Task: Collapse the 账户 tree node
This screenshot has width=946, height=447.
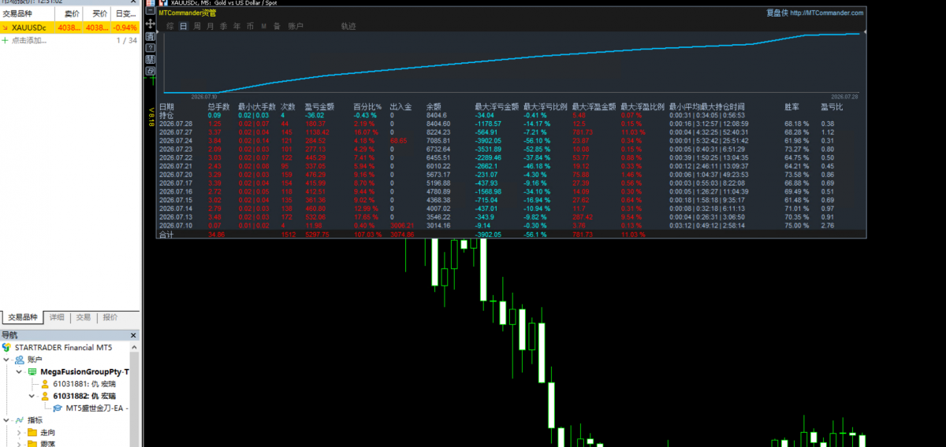Action: tap(8, 359)
